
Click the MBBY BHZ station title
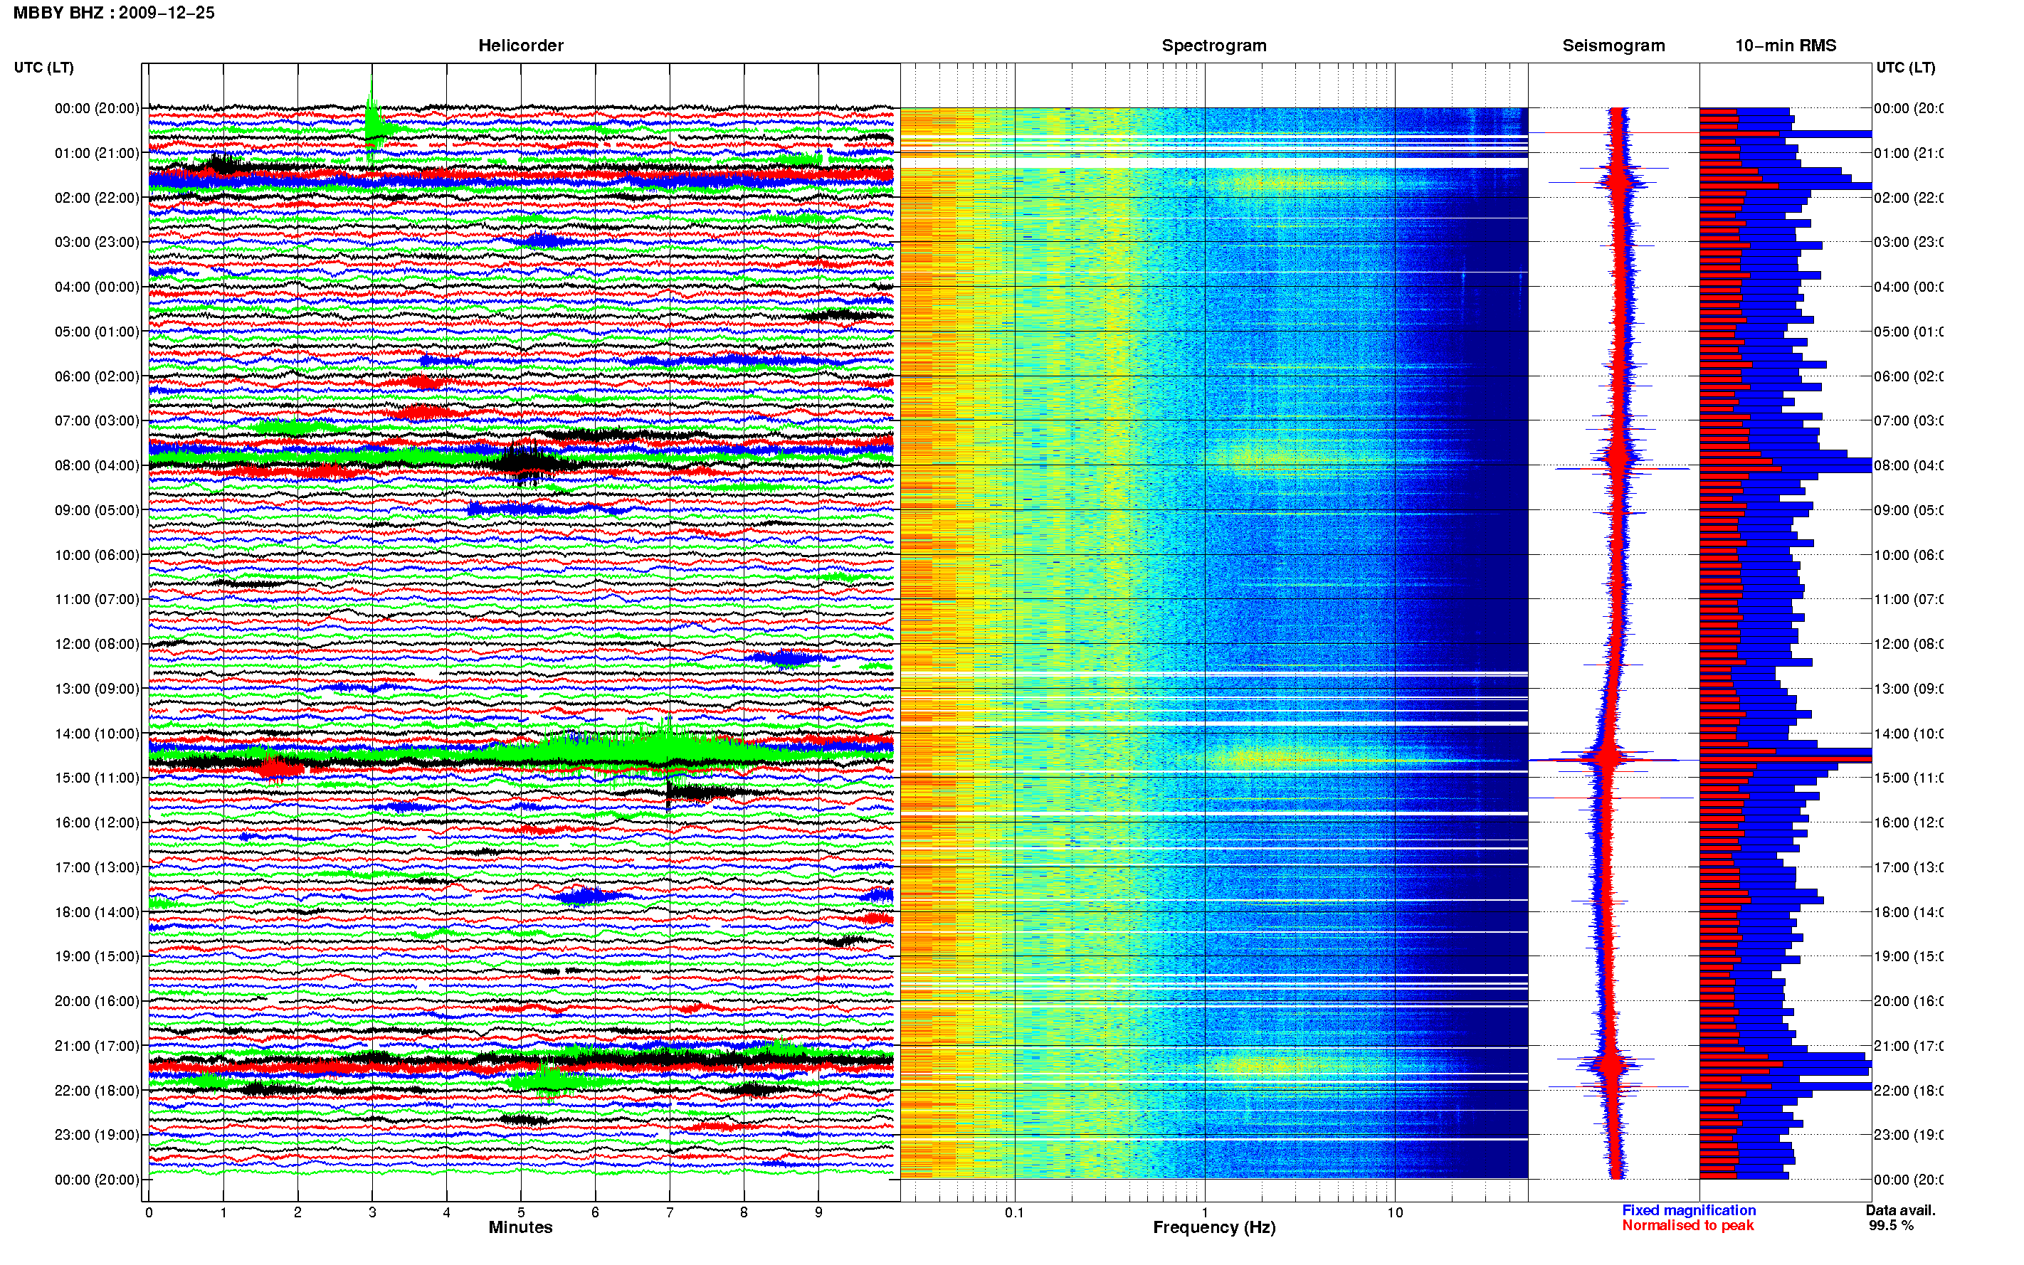coord(114,13)
